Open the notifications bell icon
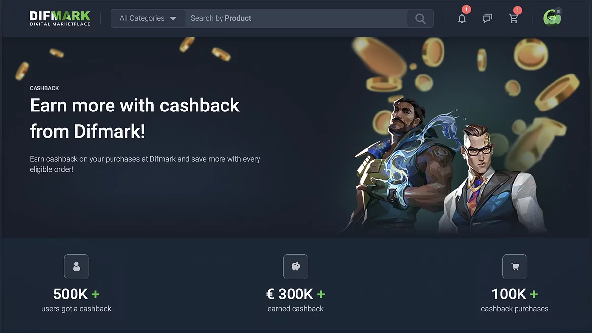The width and height of the screenshot is (592, 333). point(462,19)
